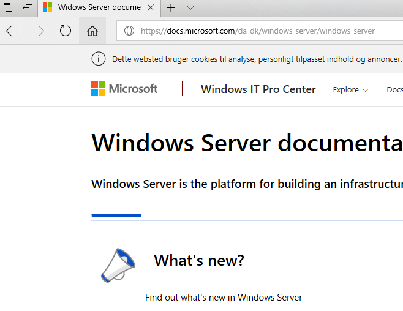Click the globe site info icon

coord(129,31)
